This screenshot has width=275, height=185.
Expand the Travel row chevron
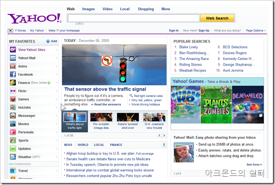click(x=57, y=171)
